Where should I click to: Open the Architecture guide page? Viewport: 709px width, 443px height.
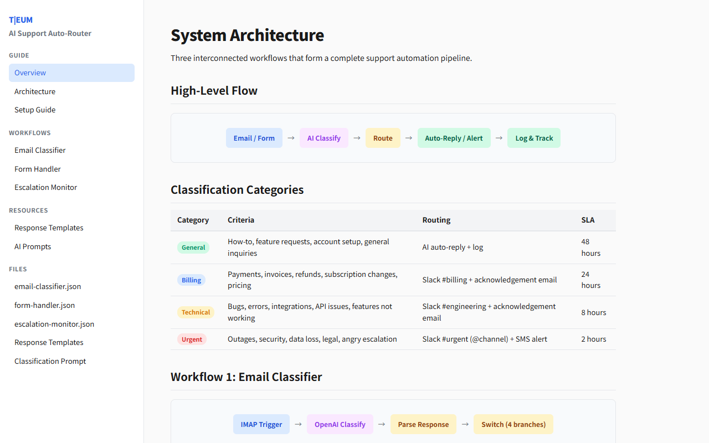pyautogui.click(x=35, y=91)
